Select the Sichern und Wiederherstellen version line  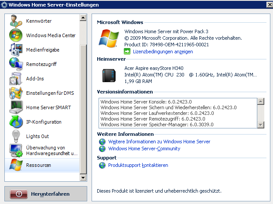(168, 107)
